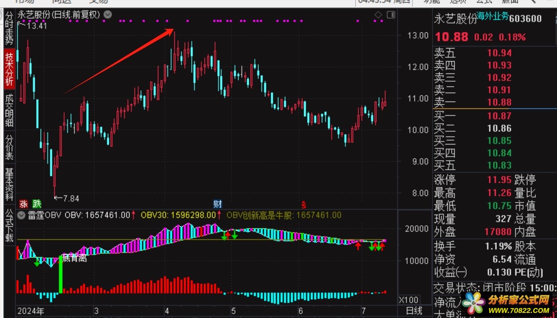Click the current price 10.88

pyautogui.click(x=451, y=37)
